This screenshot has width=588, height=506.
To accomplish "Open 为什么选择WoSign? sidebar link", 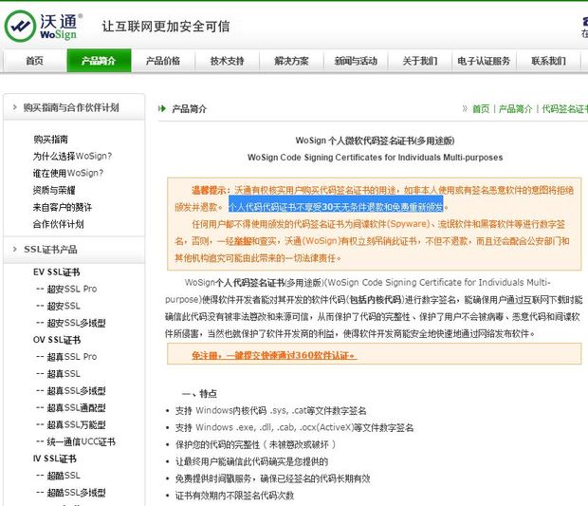I will pyautogui.click(x=72, y=156).
